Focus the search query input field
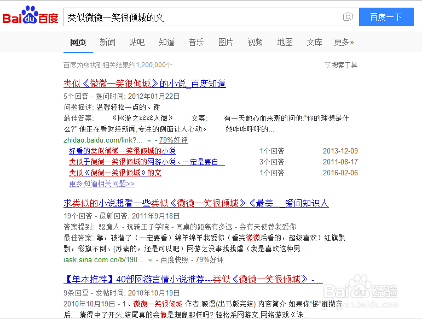The height and width of the screenshot is (319, 422). [203, 17]
